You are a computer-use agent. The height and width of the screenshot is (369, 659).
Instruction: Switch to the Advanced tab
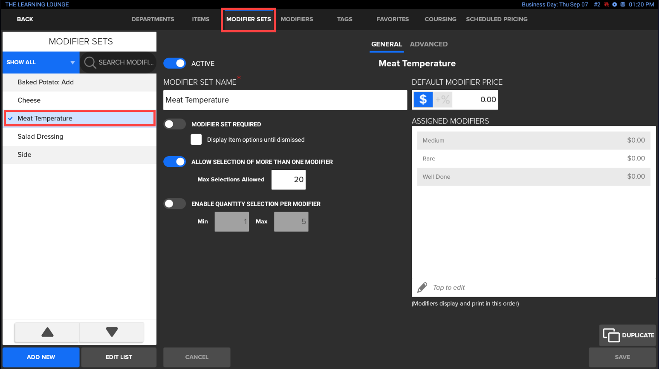tap(428, 44)
